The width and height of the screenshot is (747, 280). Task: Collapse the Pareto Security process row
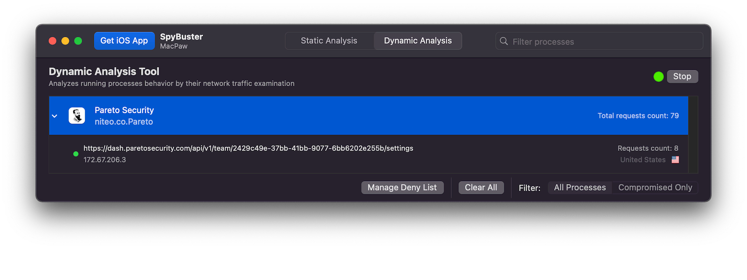[55, 116]
